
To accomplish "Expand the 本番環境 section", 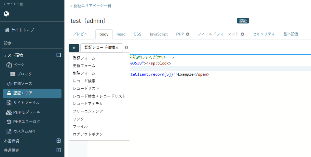I will [59, 141].
